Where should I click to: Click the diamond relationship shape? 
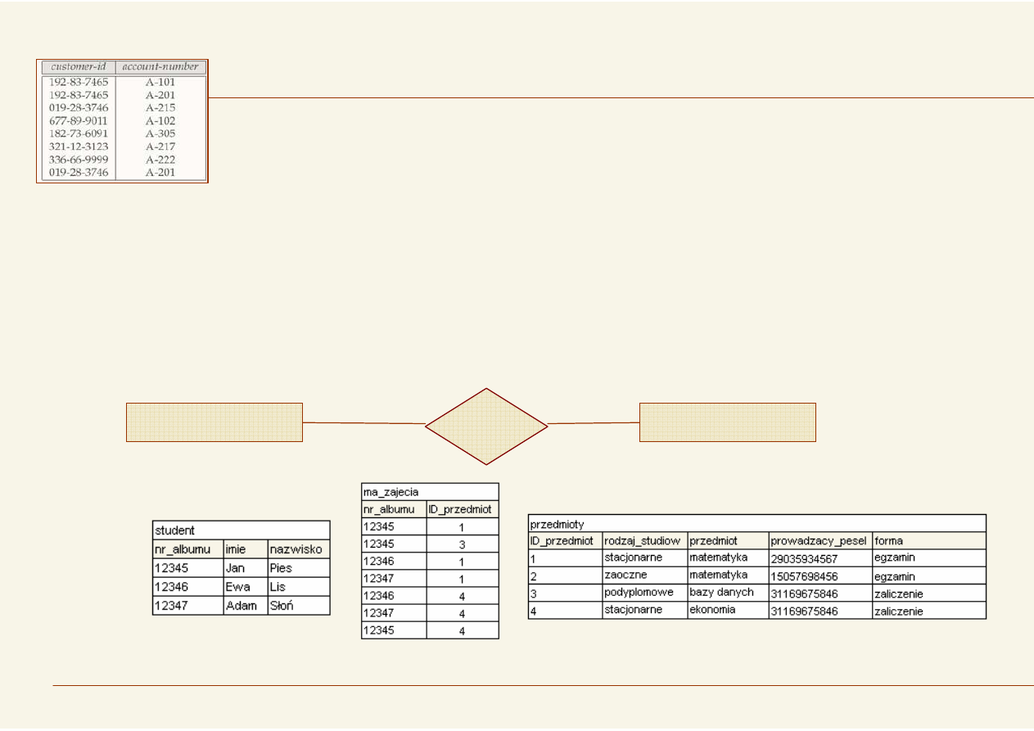(x=486, y=426)
